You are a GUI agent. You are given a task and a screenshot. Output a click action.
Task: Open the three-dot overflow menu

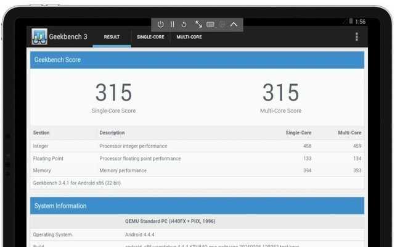coord(356,36)
